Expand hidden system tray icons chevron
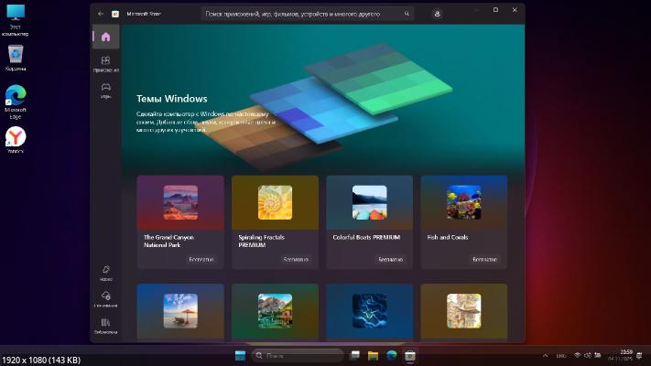 coord(547,355)
